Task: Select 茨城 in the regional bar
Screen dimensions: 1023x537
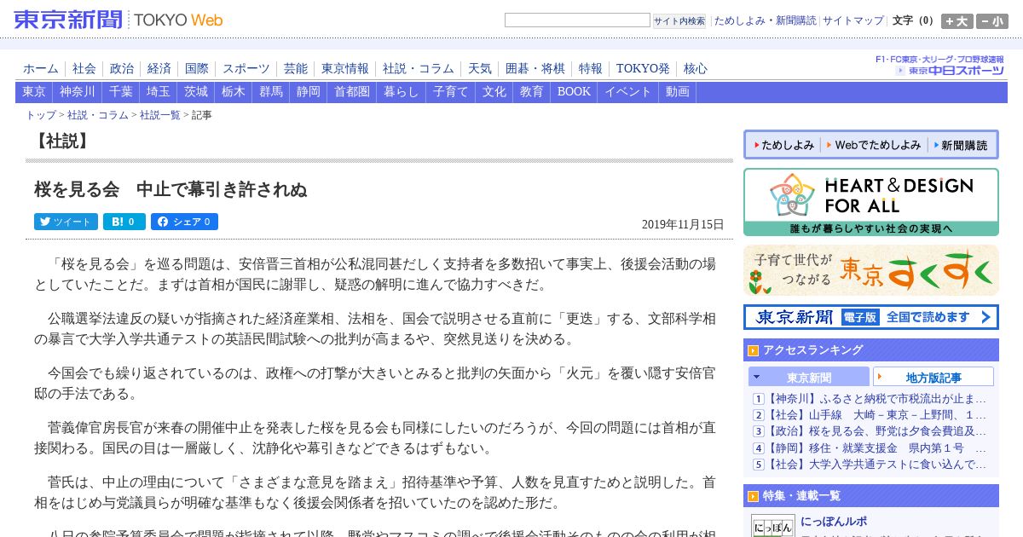Action: click(196, 92)
